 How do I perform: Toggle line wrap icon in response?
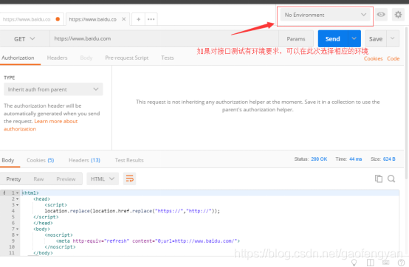tap(130, 178)
